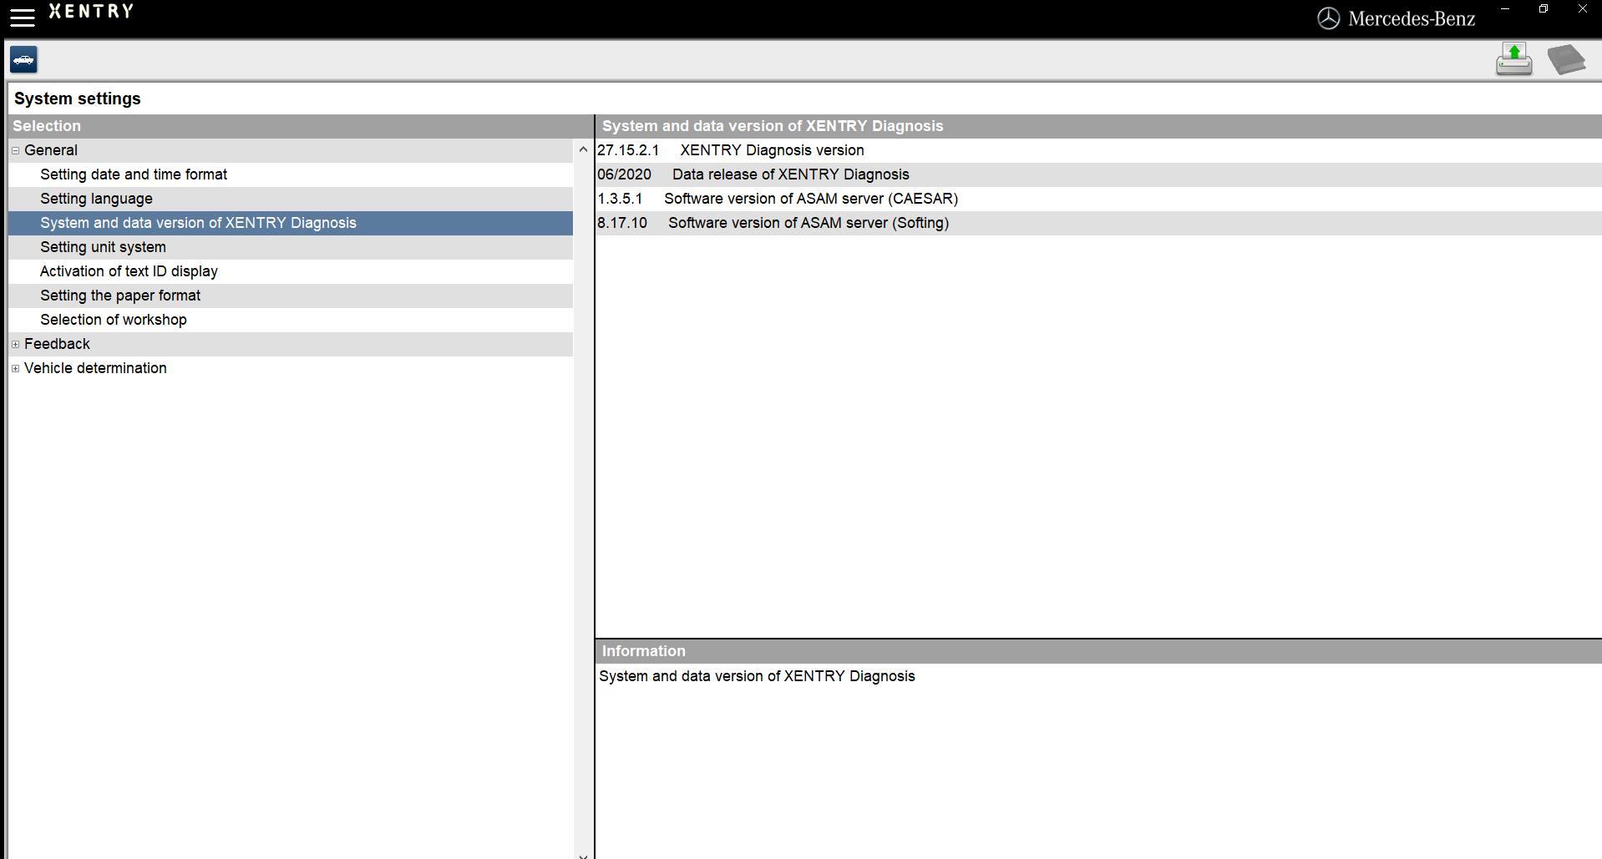Click the 1.3.5.1 CAESAR server version row

tap(1098, 199)
